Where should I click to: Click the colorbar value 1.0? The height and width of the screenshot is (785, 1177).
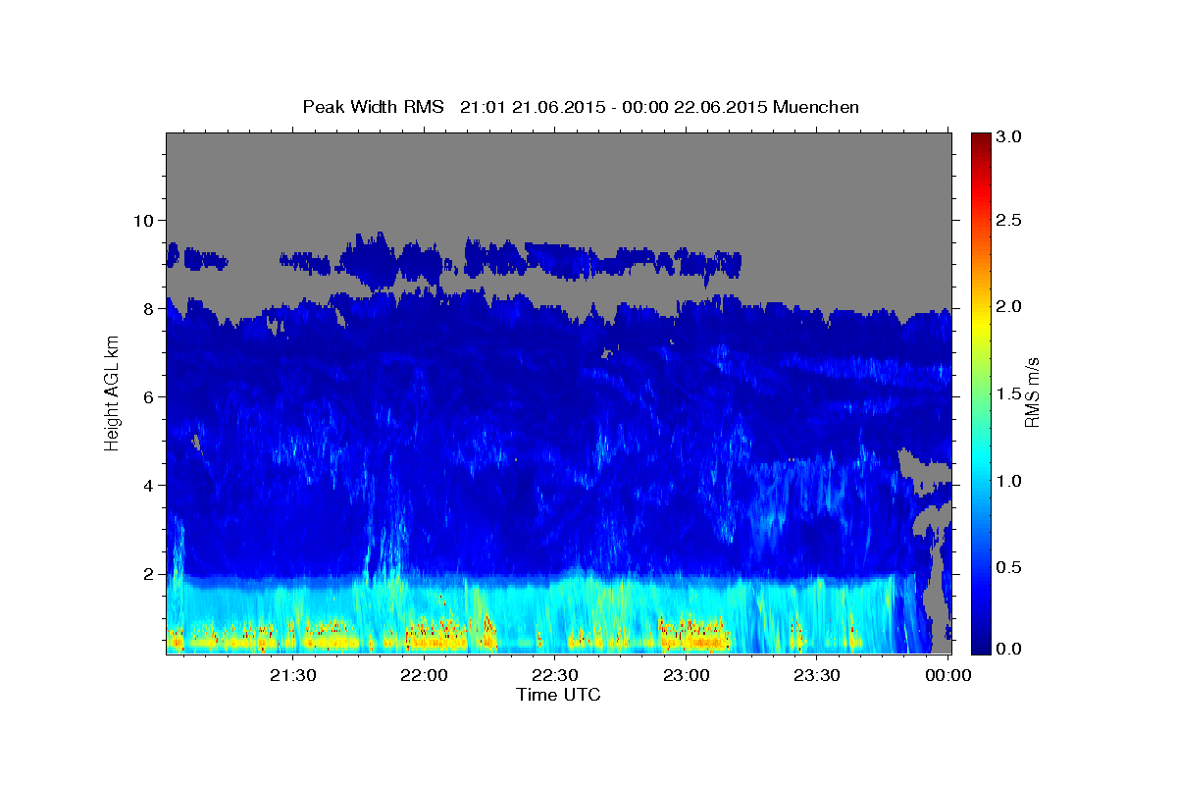click(1009, 481)
